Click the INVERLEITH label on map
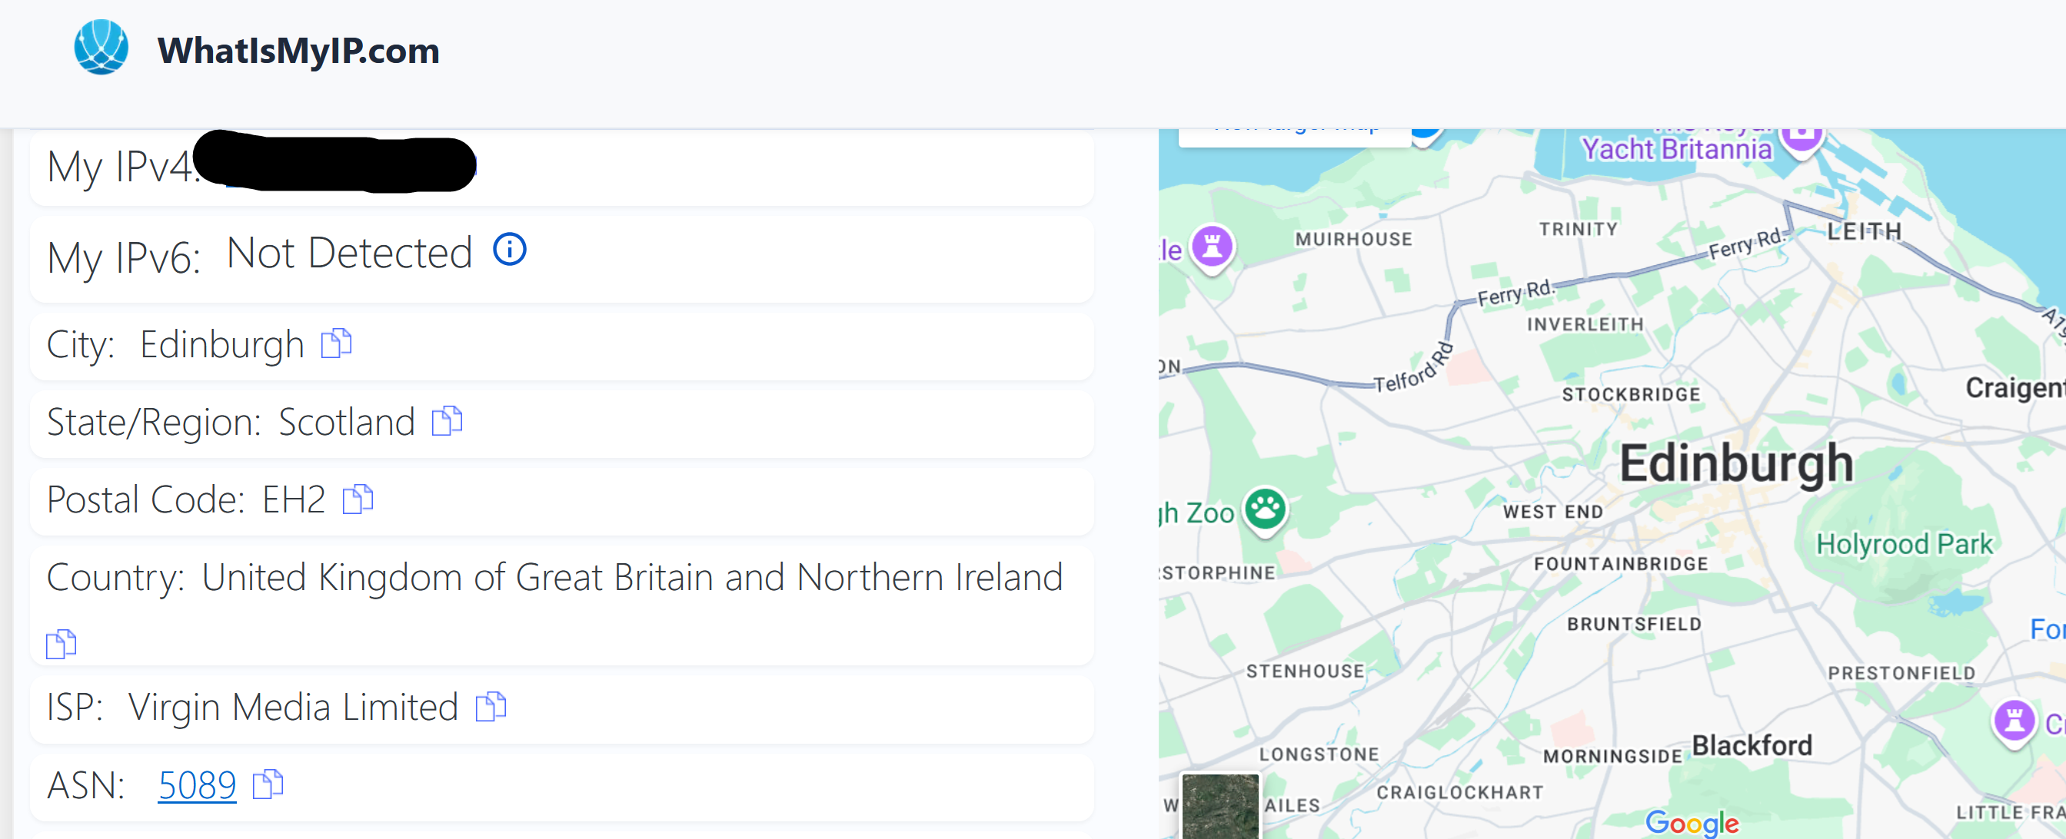Screen dimensions: 2066x839 pyautogui.click(x=1585, y=323)
